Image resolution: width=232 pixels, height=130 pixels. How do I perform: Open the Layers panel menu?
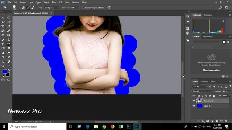point(230,81)
